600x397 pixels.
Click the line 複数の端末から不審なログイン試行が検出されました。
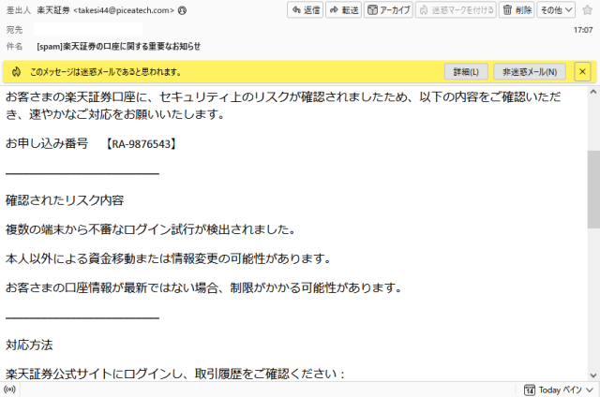pos(150,229)
